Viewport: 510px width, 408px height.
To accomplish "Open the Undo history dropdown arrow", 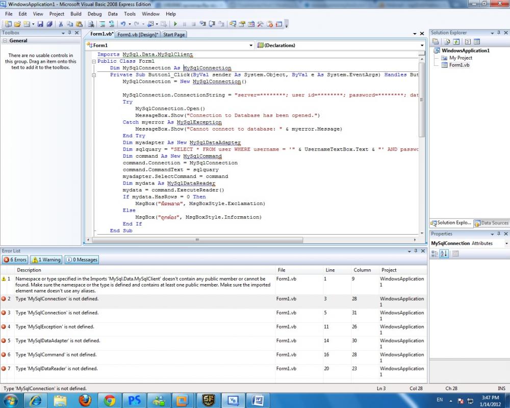I will click(x=130, y=24).
